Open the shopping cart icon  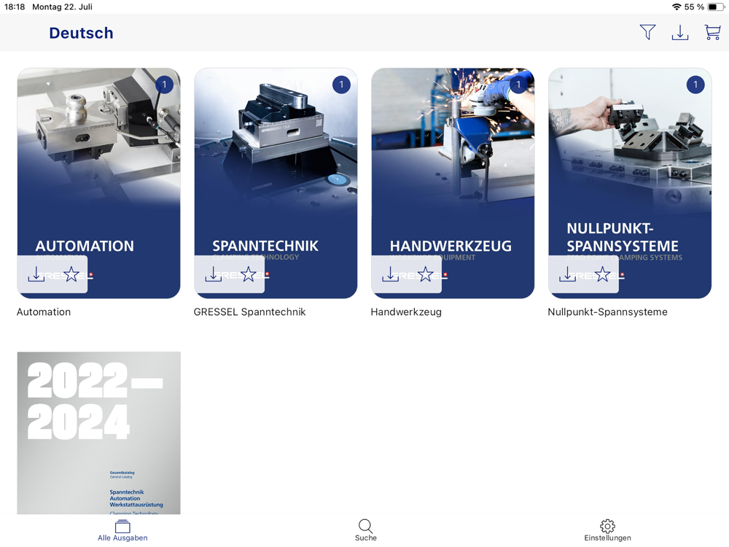point(712,33)
